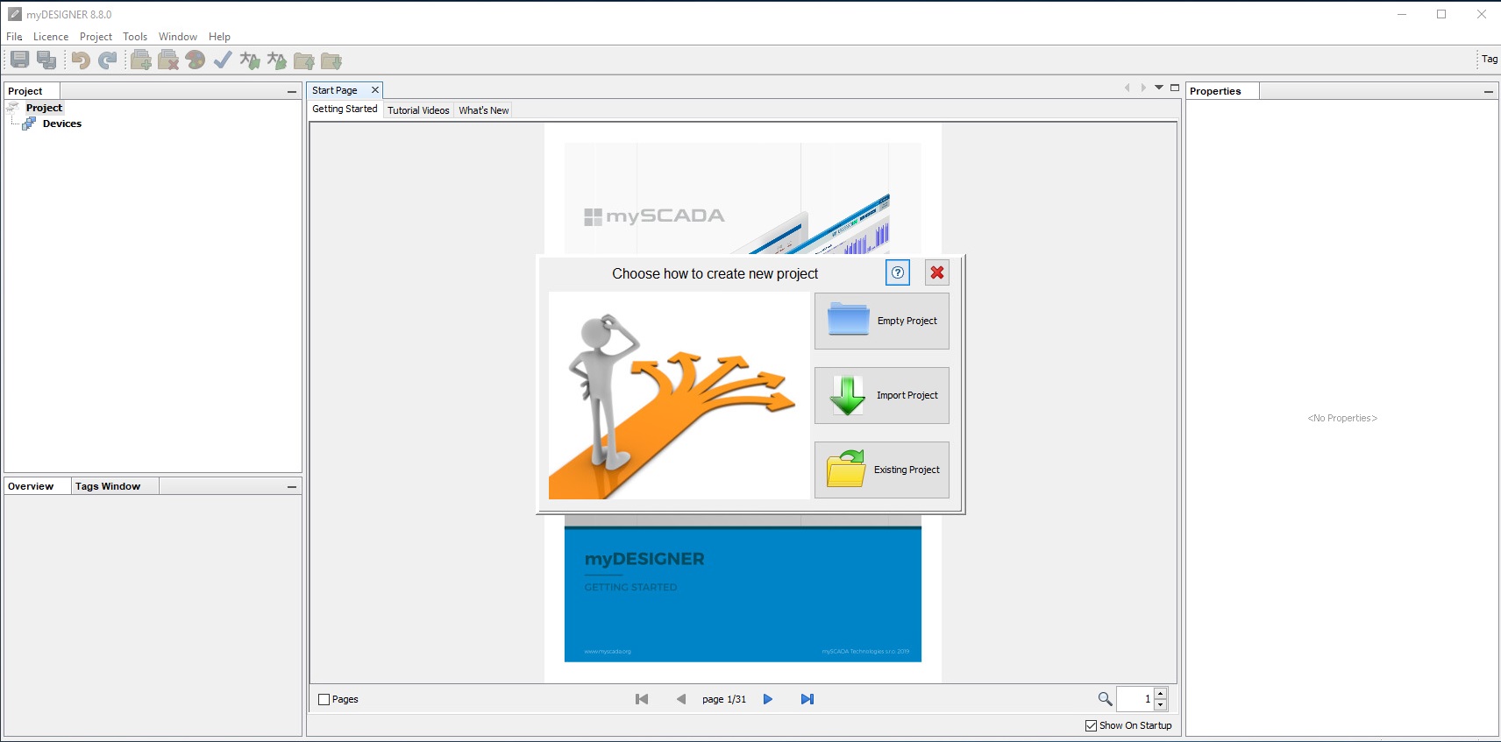Open the Project menu

click(x=96, y=37)
